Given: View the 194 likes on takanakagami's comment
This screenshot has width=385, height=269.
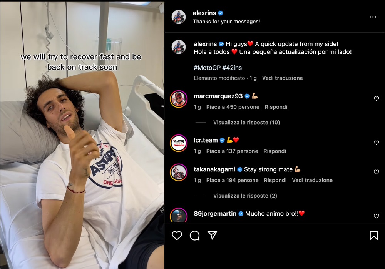Looking at the screenshot, I should coord(232,180).
